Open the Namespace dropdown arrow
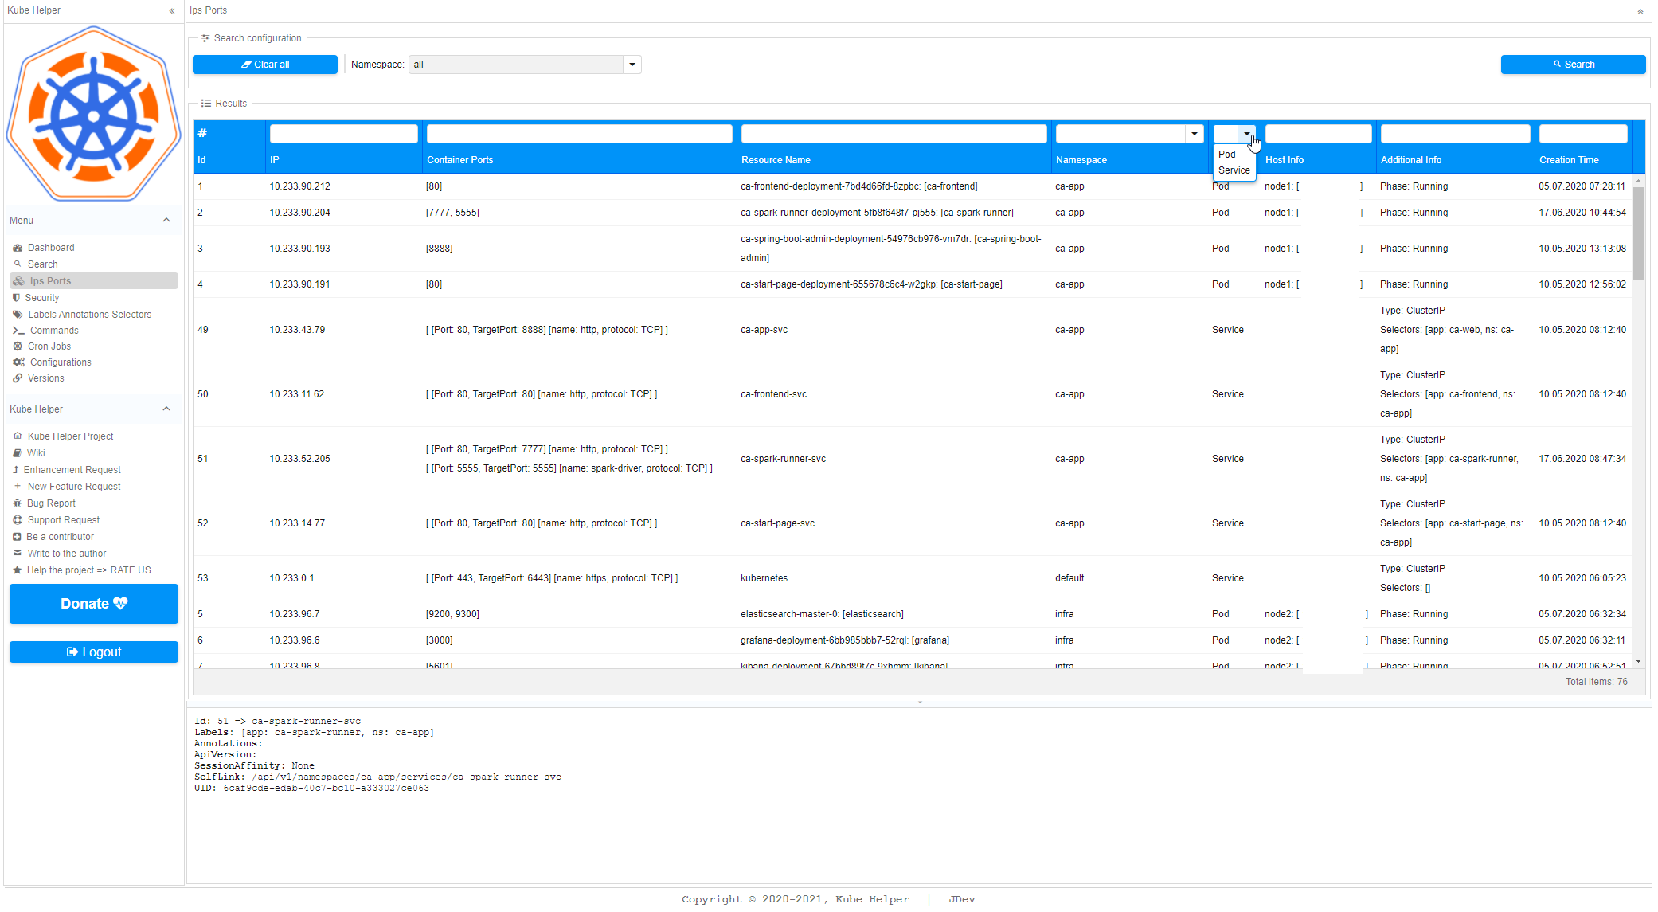This screenshot has width=1658, height=912. click(632, 65)
